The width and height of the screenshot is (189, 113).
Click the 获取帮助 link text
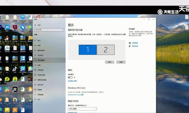(135, 43)
